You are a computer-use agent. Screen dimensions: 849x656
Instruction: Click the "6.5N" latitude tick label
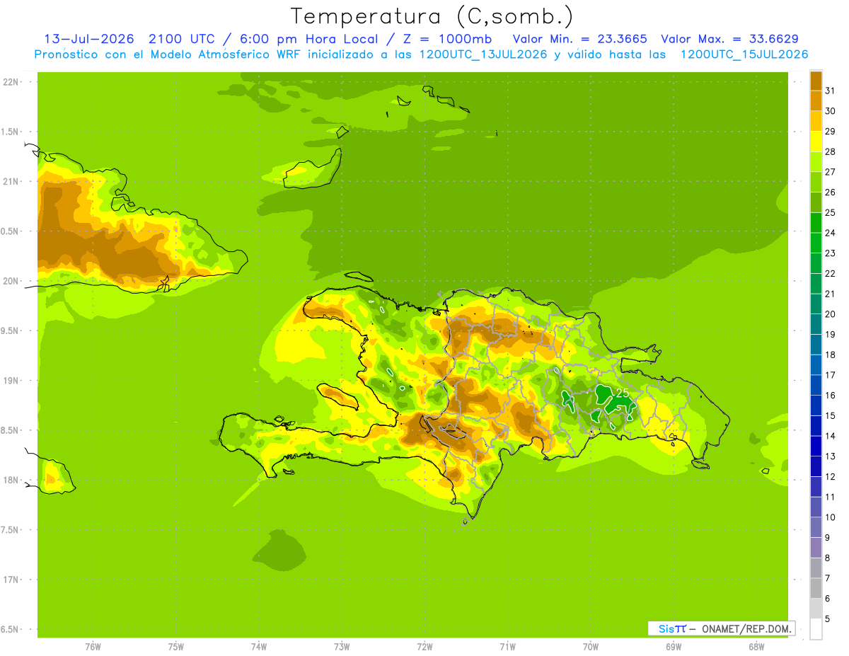pos(10,630)
